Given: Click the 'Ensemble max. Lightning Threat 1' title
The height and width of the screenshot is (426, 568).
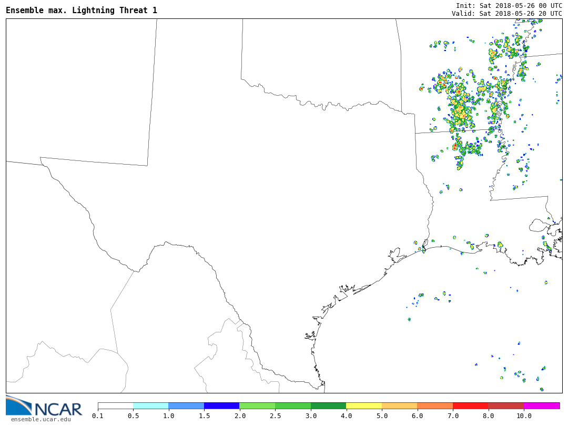Looking at the screenshot, I should pyautogui.click(x=82, y=11).
